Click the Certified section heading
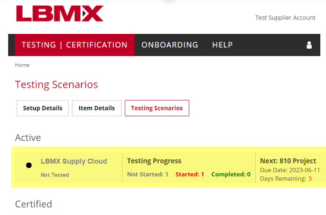 [34, 204]
